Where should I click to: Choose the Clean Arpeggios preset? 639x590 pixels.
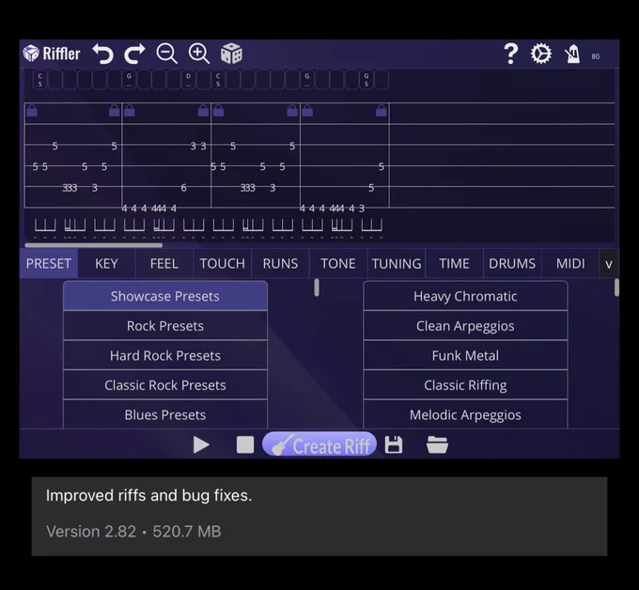pyautogui.click(x=465, y=326)
